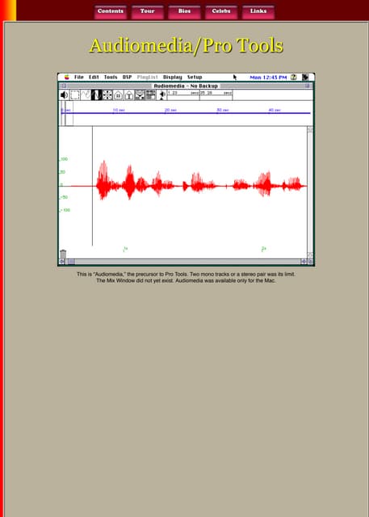Image resolution: width=369 pixels, height=517 pixels.
Task: Click the Audiomedia window close box
Action: 64,86
